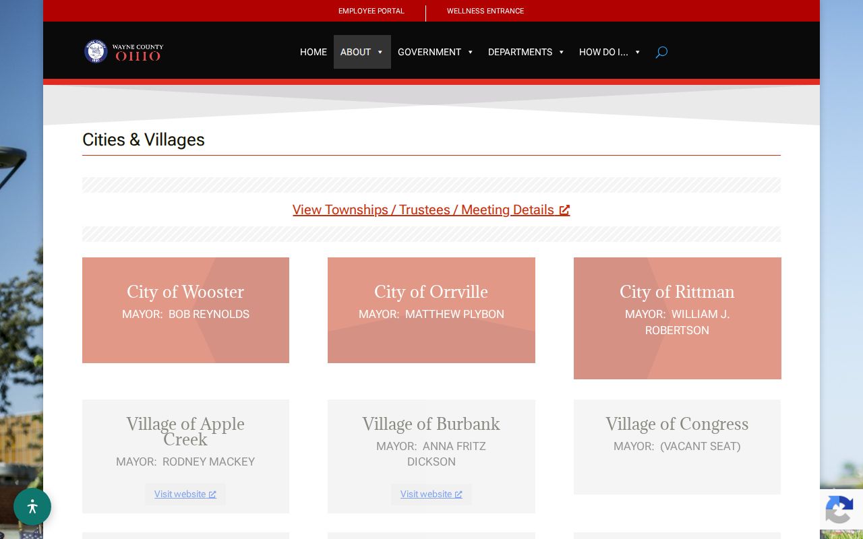The height and width of the screenshot is (539, 863).
Task: Expand the How Do I dropdown arrow
Action: click(638, 52)
